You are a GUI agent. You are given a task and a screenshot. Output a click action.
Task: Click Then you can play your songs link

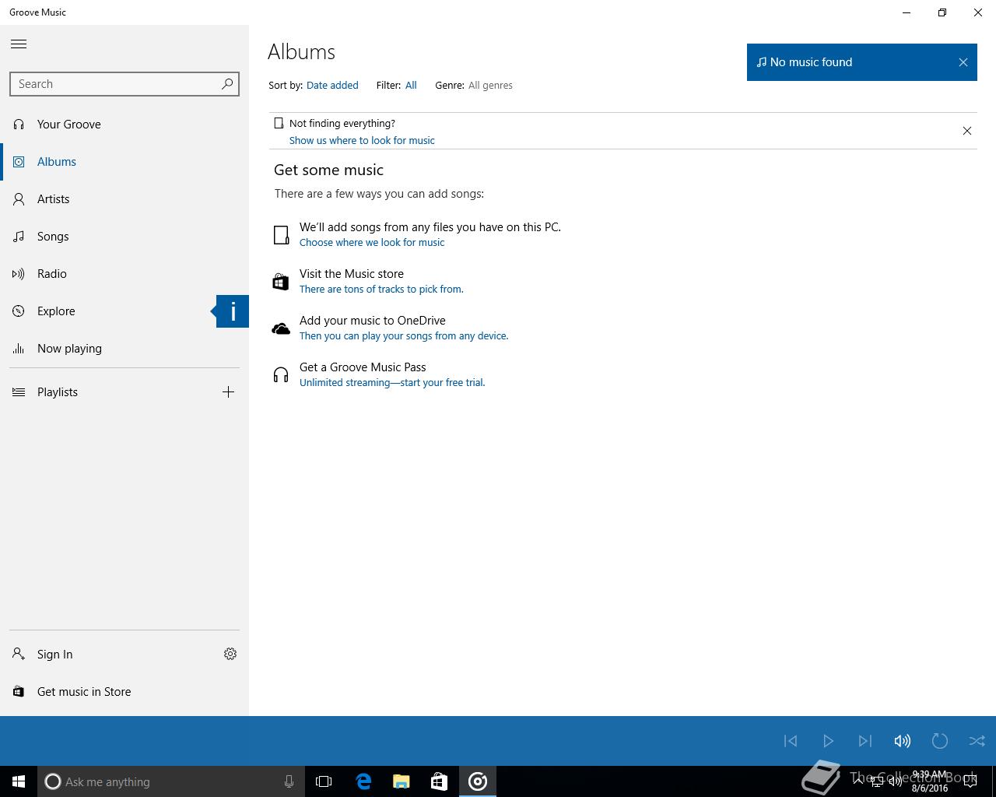pyautogui.click(x=404, y=336)
